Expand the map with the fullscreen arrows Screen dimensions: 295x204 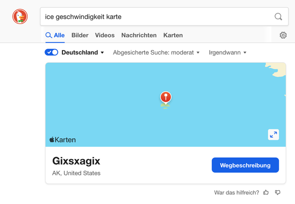[x=274, y=135]
